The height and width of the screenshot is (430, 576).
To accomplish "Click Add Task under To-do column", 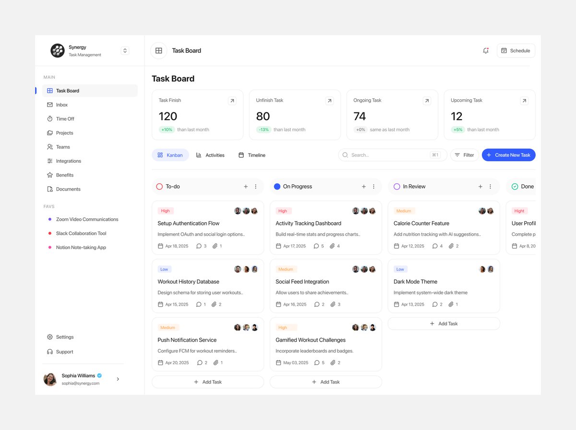I will point(208,382).
